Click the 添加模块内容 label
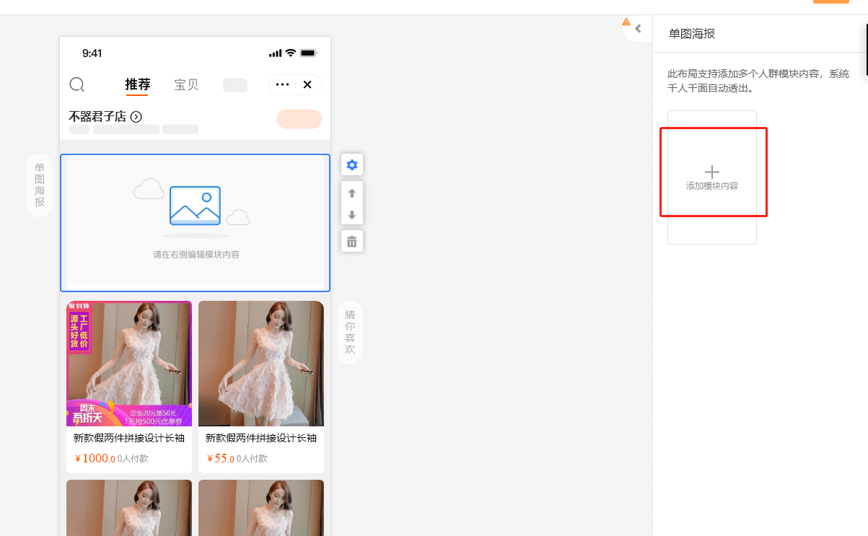This screenshot has height=536, width=868. [712, 186]
